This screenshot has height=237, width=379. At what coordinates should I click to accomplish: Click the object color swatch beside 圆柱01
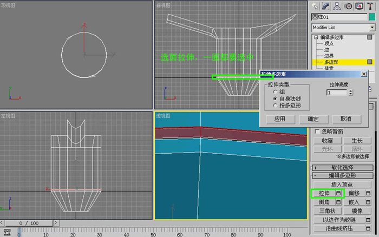point(372,17)
